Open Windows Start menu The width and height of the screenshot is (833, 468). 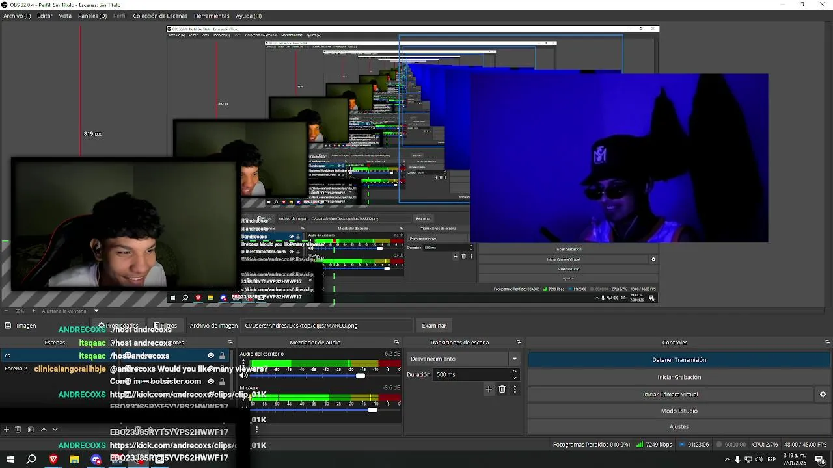(x=10, y=460)
